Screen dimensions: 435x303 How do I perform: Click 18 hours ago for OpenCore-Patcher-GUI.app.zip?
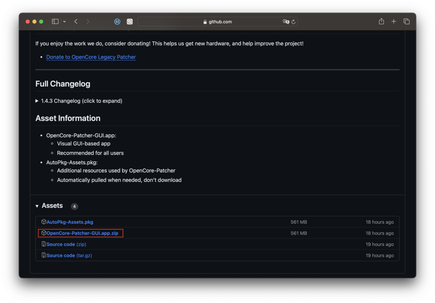pos(379,233)
